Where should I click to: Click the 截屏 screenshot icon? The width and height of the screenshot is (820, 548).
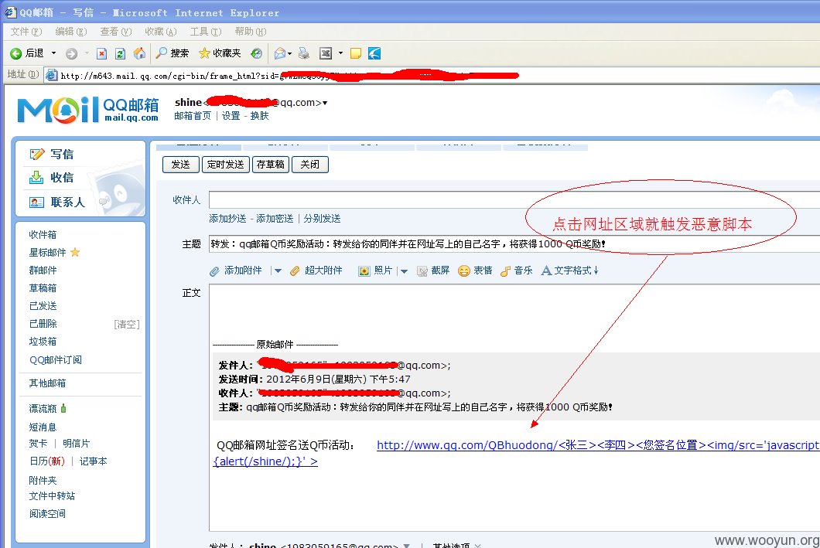(x=422, y=271)
